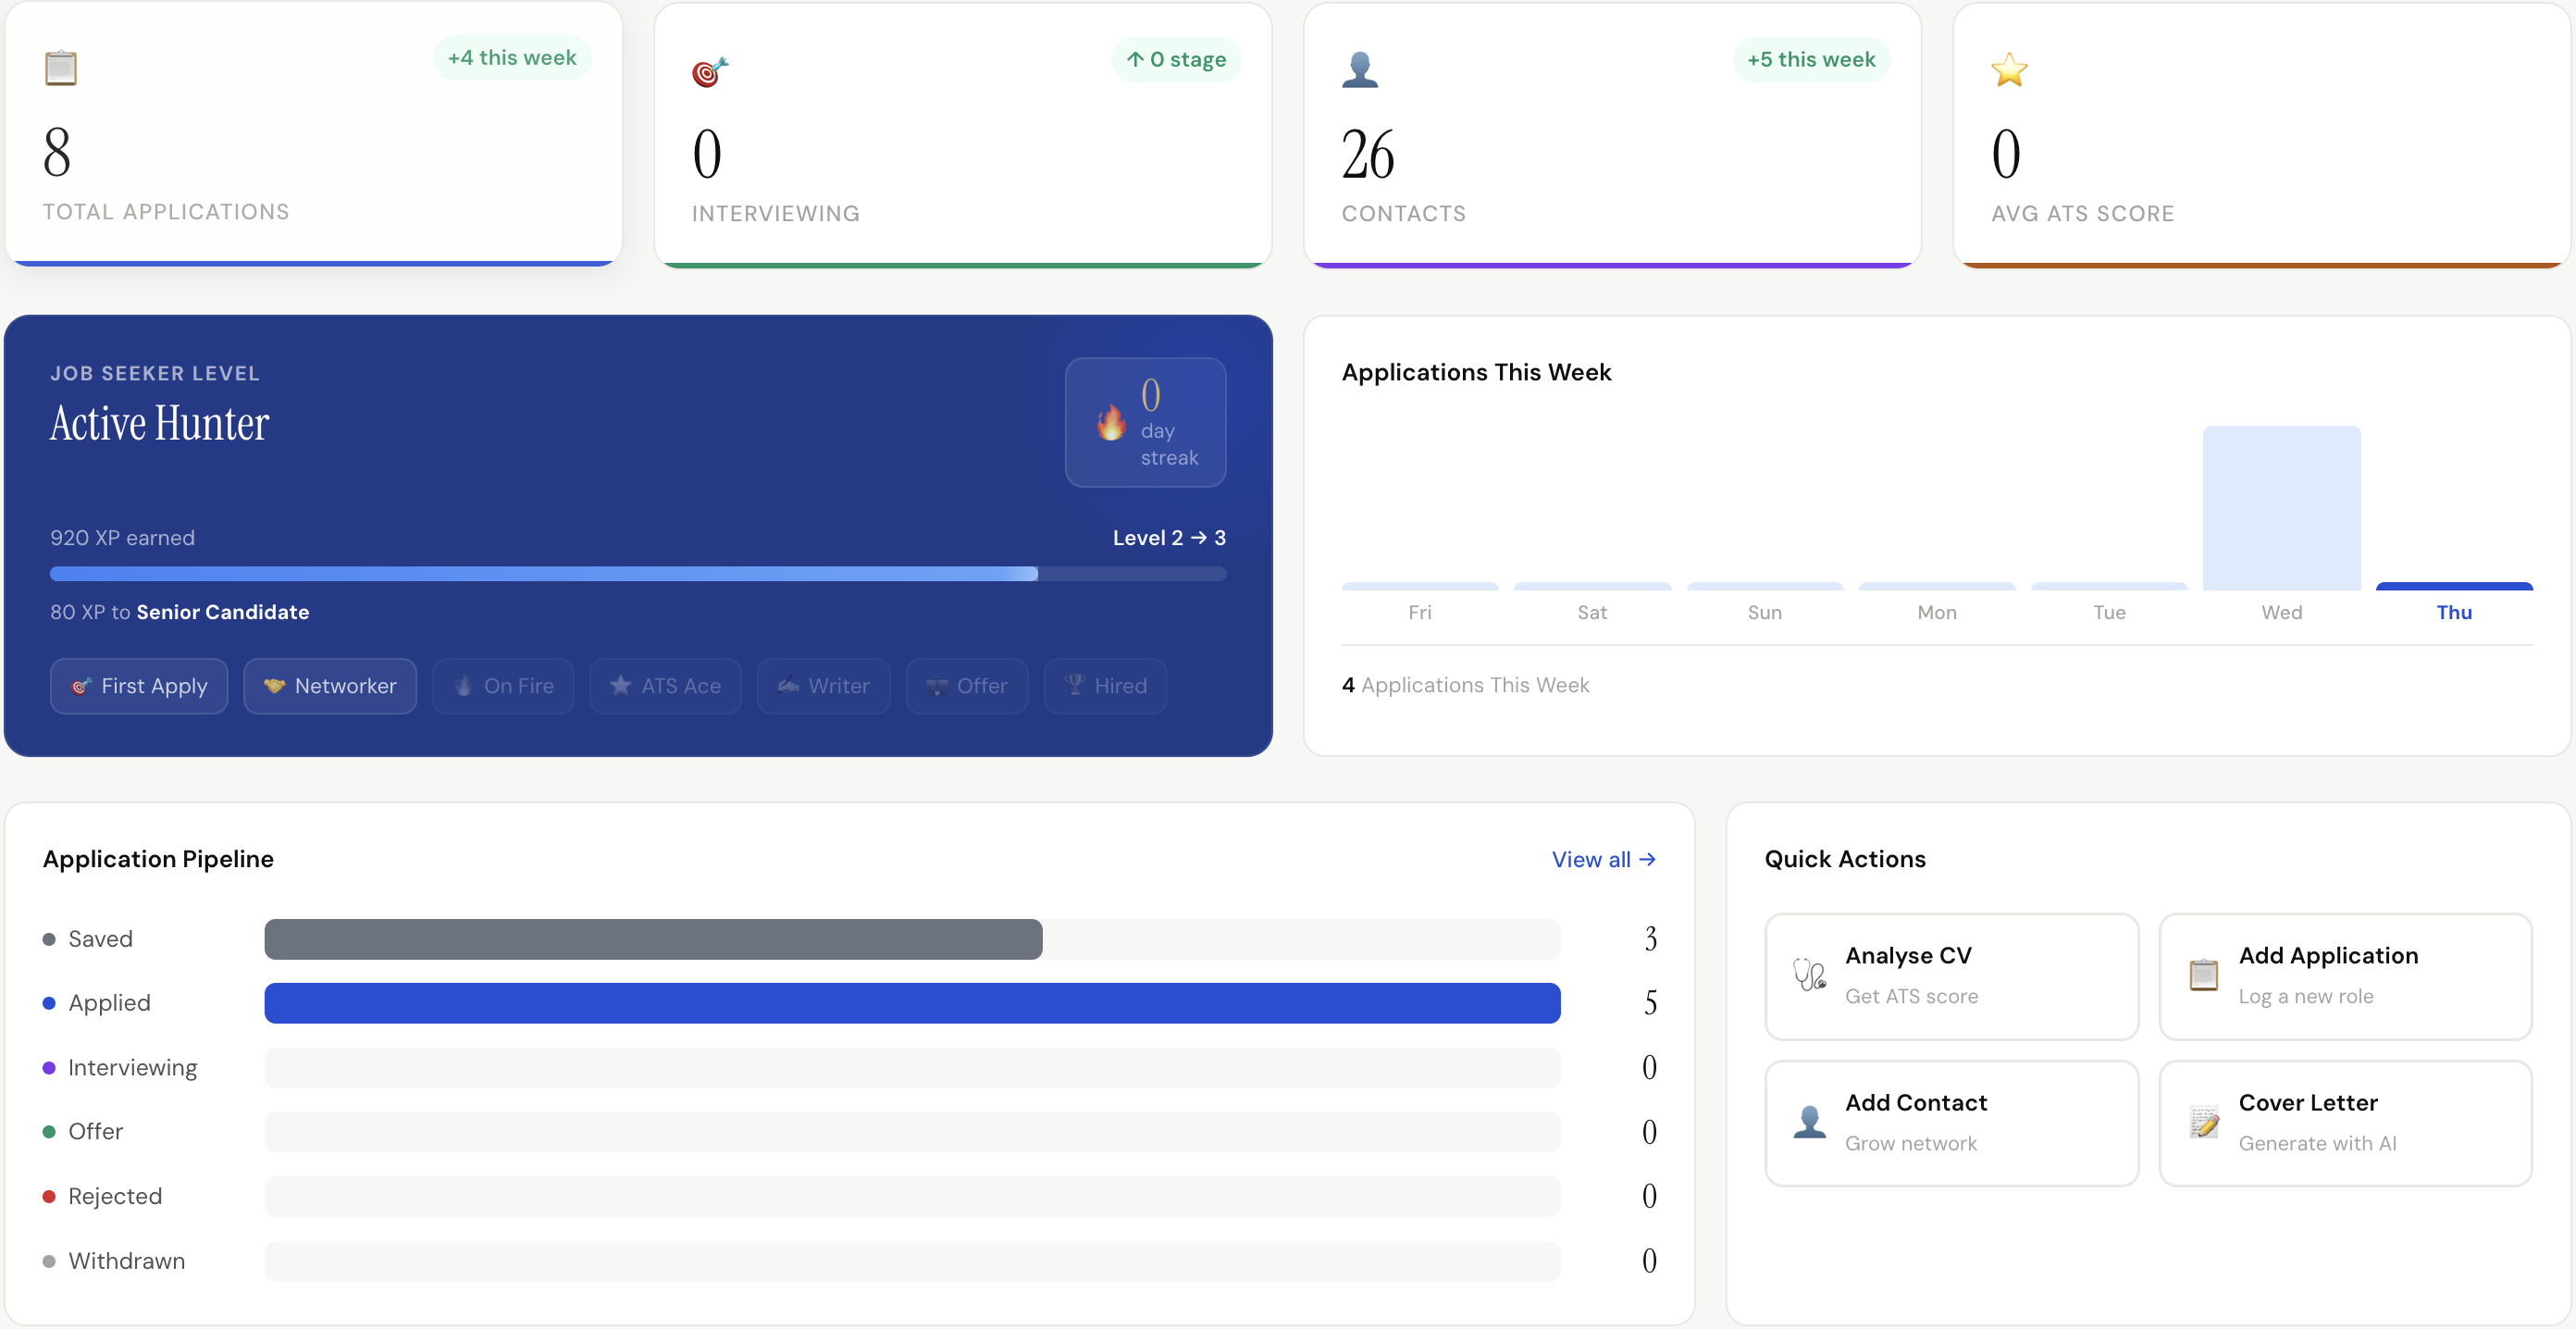Image resolution: width=2576 pixels, height=1329 pixels.
Task: Click the 0 stage badge
Action: click(1176, 60)
